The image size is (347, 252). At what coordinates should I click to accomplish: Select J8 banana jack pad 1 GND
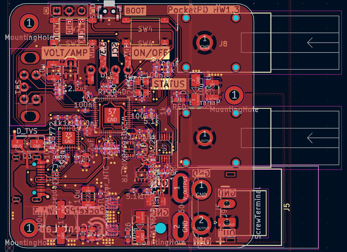tap(205, 42)
